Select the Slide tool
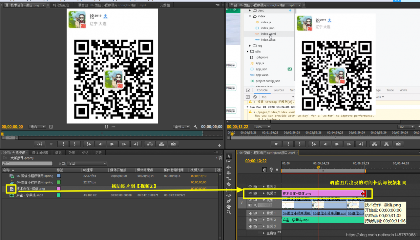Viewport: 420px width, 240px height. click(229, 195)
